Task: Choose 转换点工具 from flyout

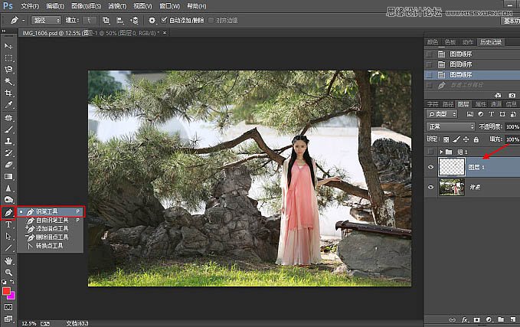Action: [51, 246]
